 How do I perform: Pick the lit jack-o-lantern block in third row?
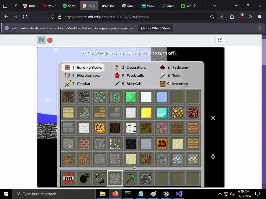coord(99,128)
